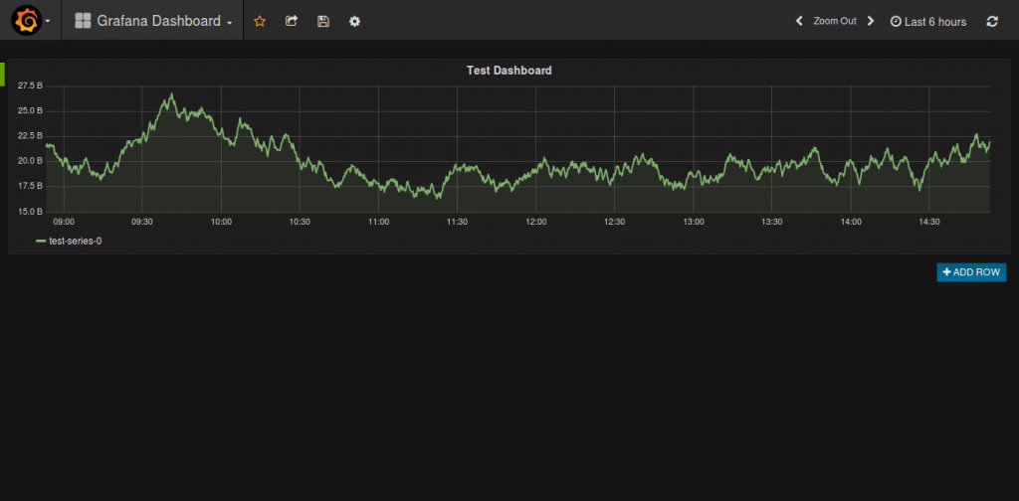
Task: Shift time range back with left chevron
Action: pos(799,21)
